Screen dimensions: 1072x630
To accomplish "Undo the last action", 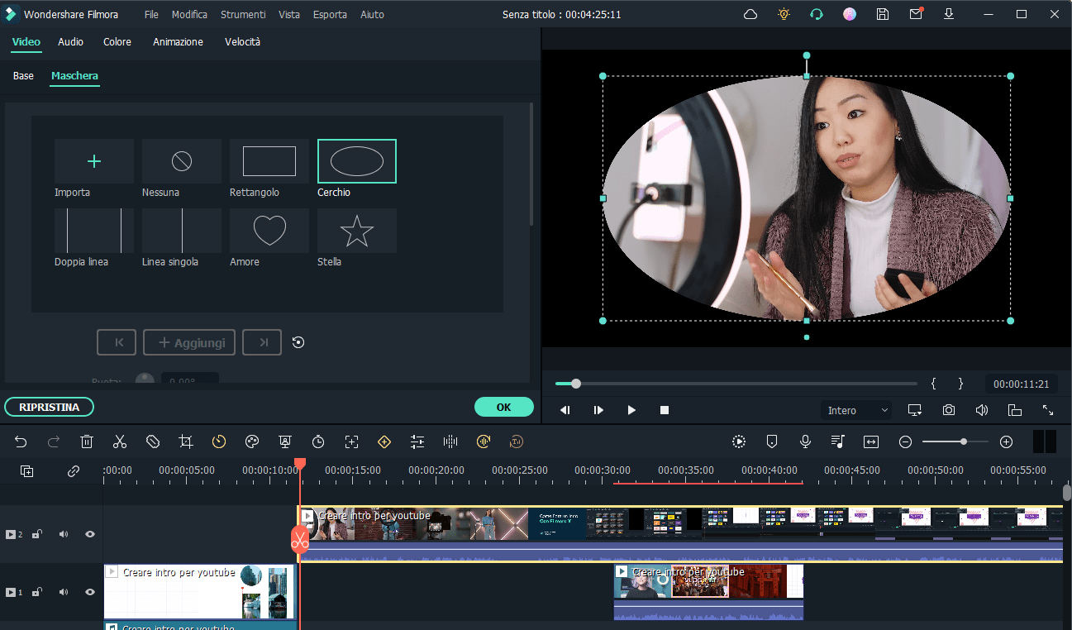I will (x=21, y=442).
